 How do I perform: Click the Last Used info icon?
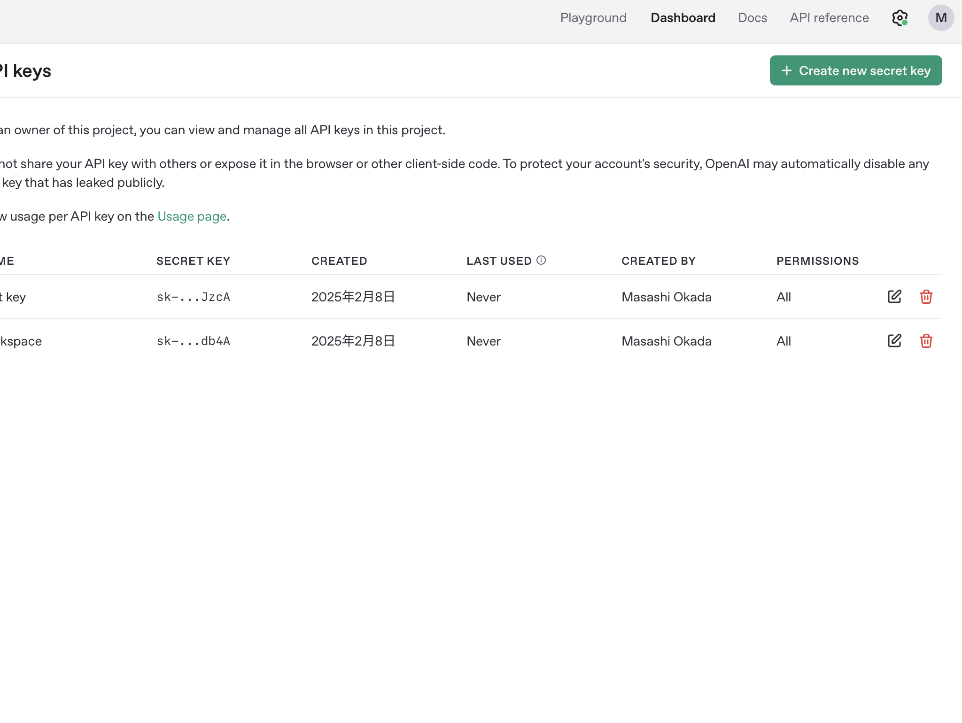click(x=541, y=260)
